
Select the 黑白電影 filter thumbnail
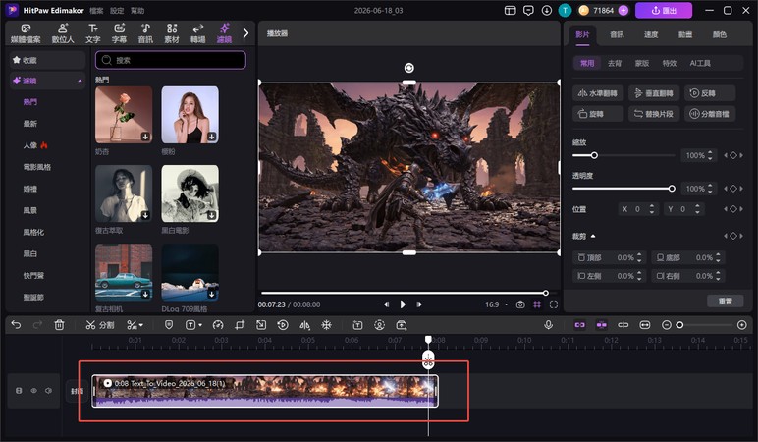[189, 193]
